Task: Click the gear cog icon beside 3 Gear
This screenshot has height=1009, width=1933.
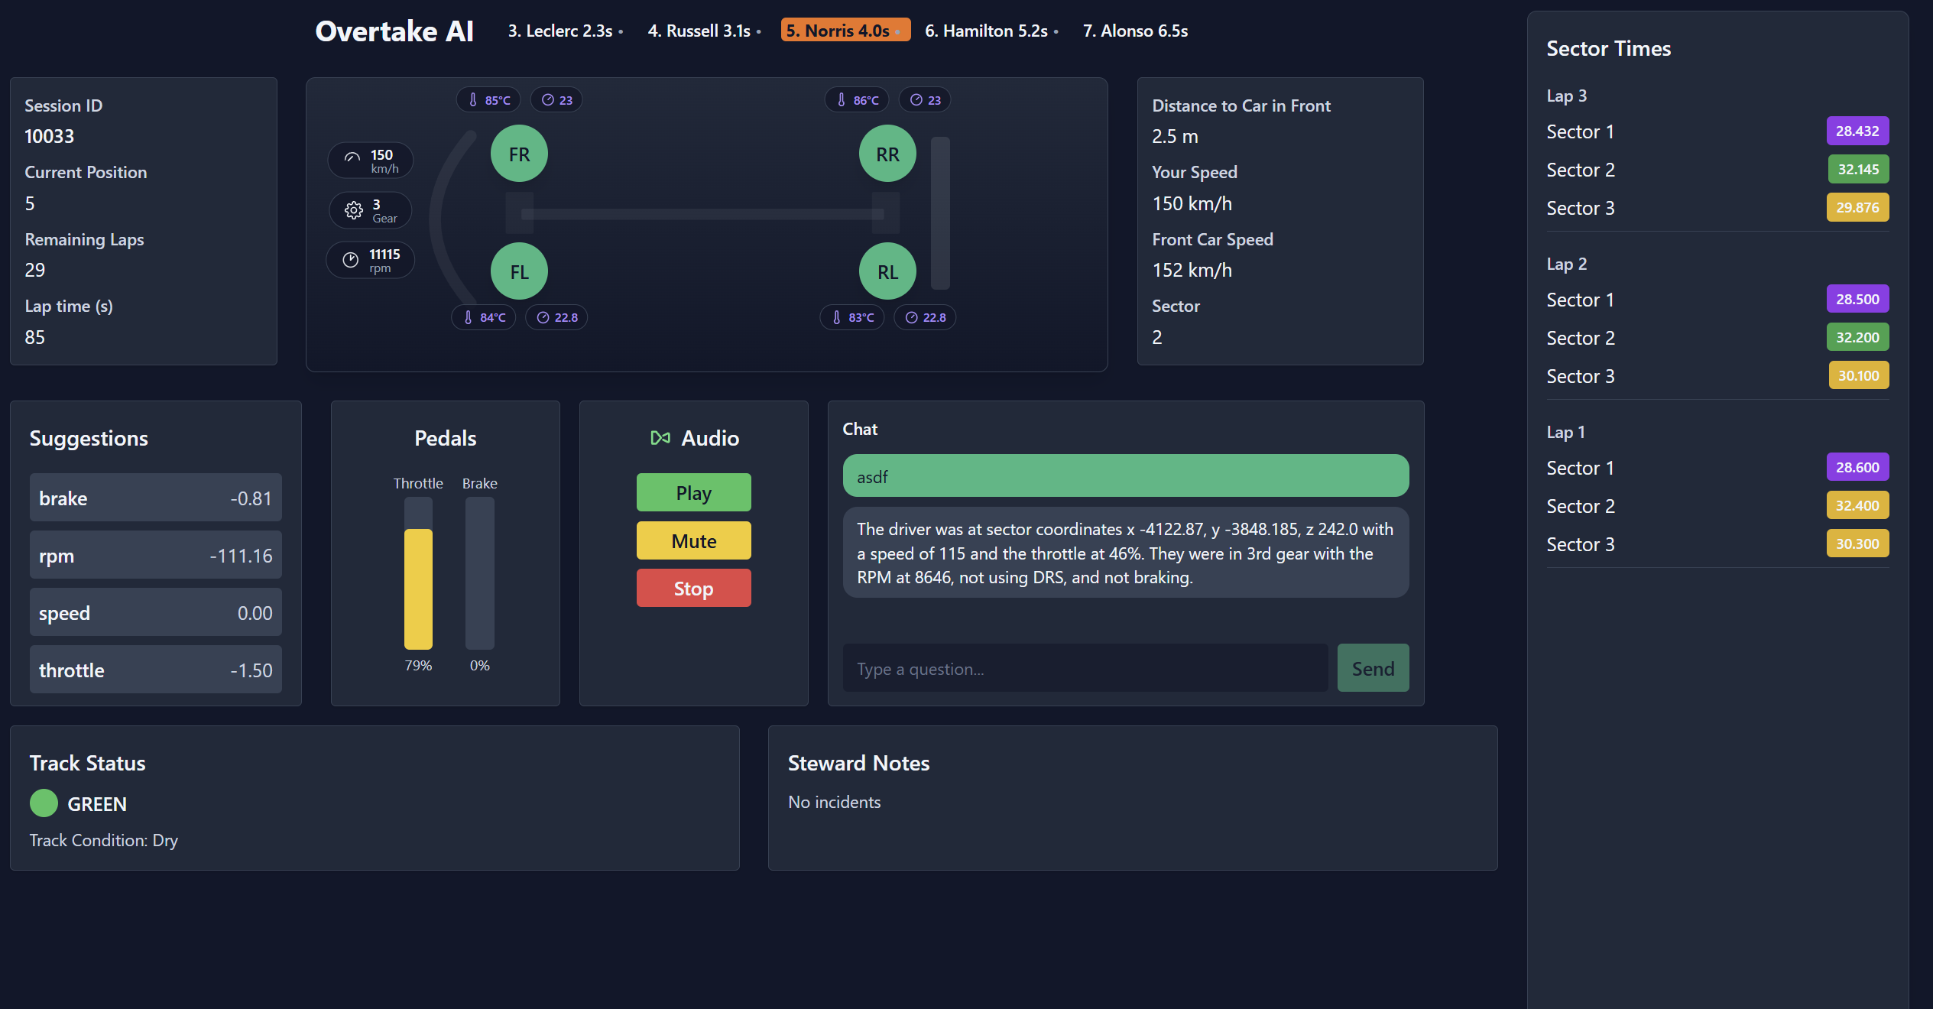Action: 353,210
